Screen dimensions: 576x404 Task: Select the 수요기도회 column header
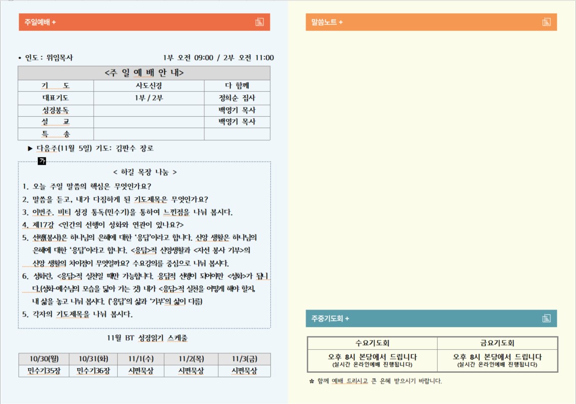[372, 343]
